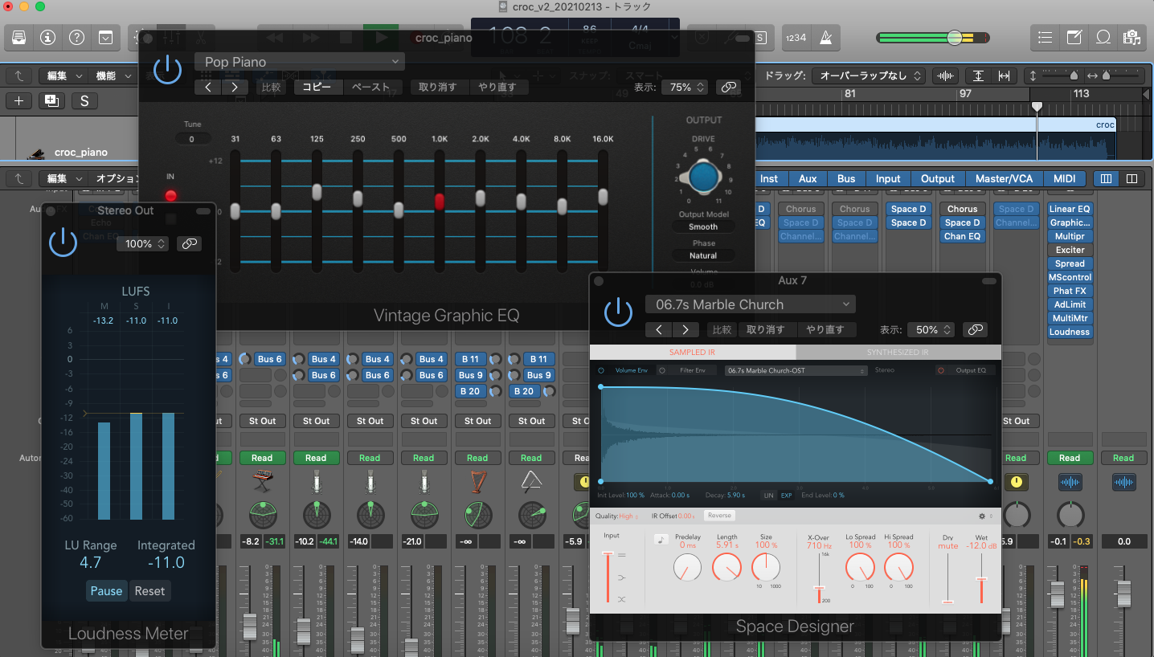Click the horizontal auto zoom icon
The height and width of the screenshot is (657, 1154).
(1004, 75)
